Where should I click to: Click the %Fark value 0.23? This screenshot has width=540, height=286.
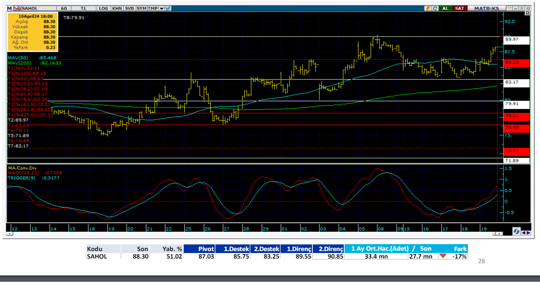(x=51, y=47)
